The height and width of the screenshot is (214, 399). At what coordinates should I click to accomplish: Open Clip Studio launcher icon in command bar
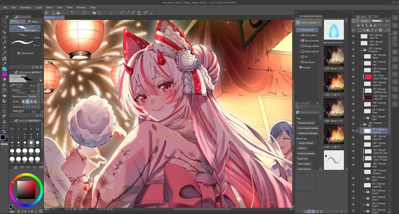click(46, 12)
